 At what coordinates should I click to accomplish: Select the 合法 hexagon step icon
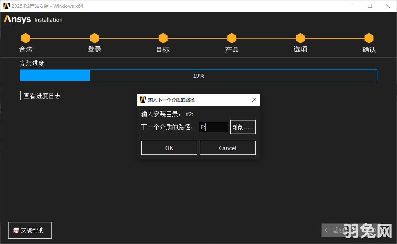[x=26, y=38]
